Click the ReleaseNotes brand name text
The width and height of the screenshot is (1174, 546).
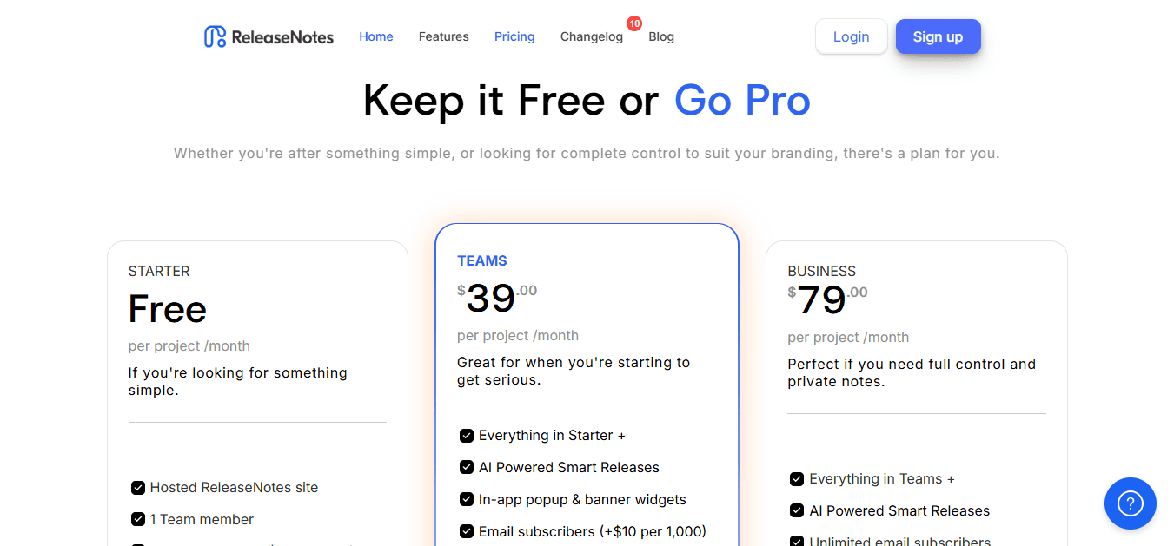click(x=282, y=37)
